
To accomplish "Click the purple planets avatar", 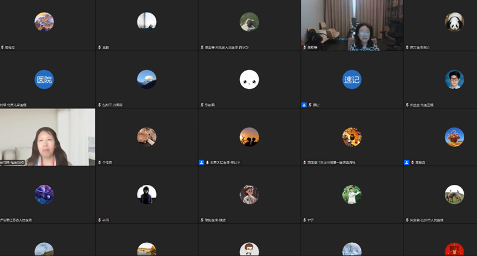I will pyautogui.click(x=44, y=195).
